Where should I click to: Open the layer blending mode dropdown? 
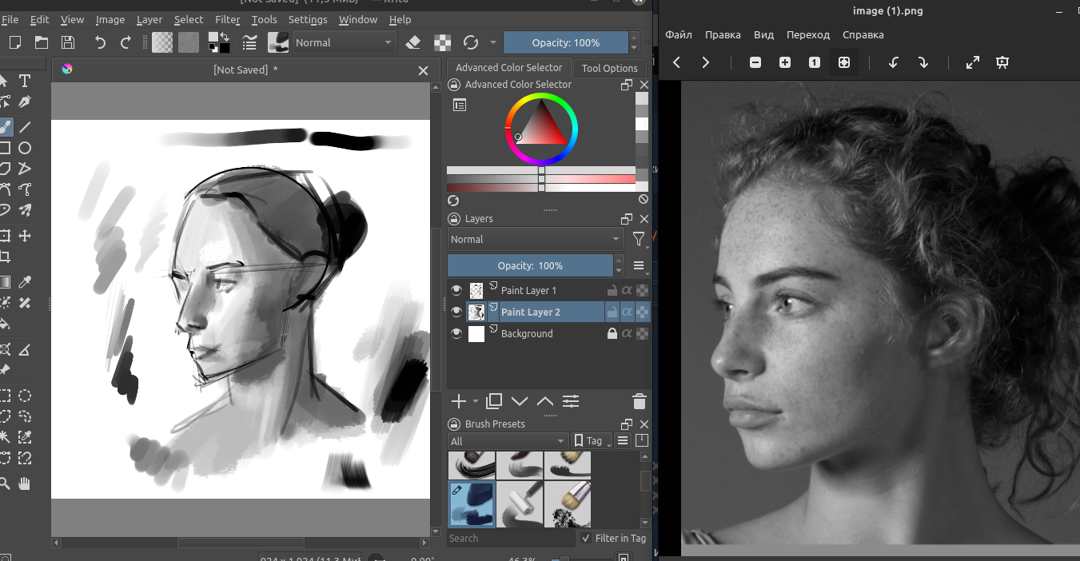click(x=536, y=239)
